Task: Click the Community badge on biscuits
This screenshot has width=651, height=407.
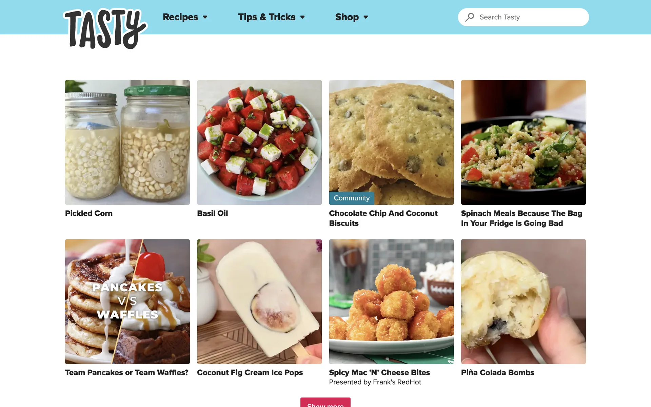Action: [352, 198]
